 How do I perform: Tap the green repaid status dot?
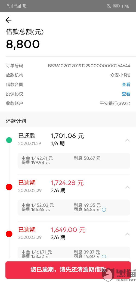pos(9,140)
